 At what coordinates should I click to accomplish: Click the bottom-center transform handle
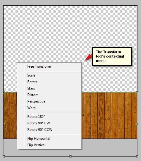click(70, 156)
